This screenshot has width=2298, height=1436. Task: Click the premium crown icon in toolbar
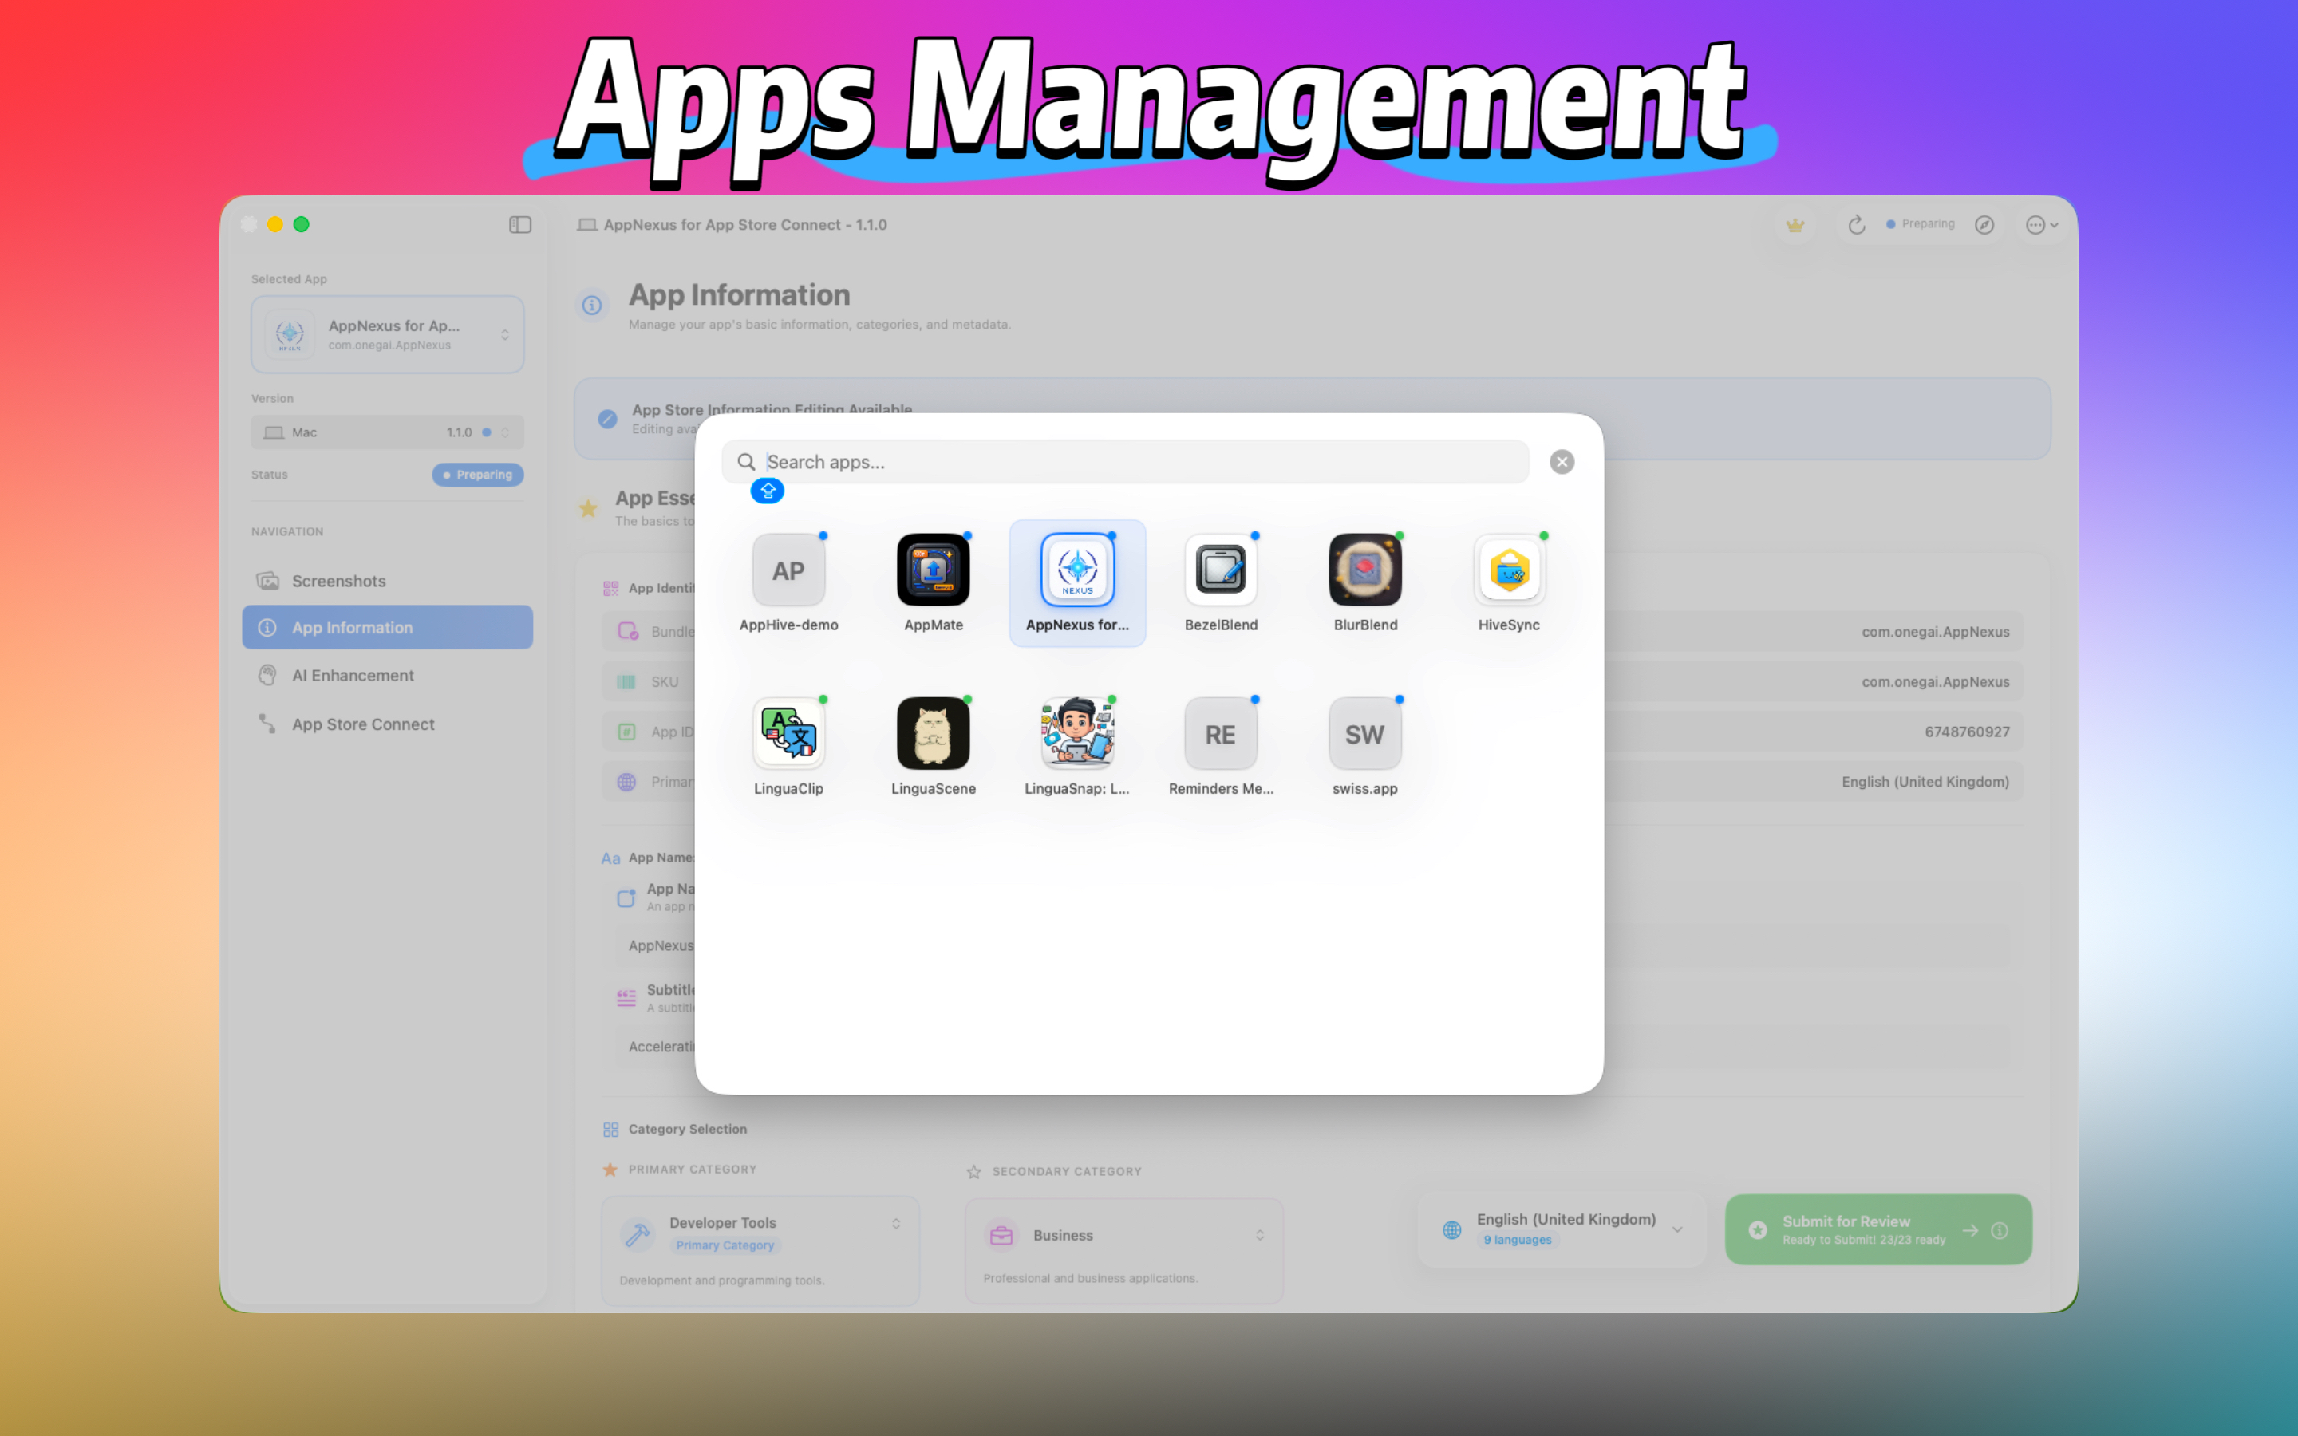tap(1795, 224)
